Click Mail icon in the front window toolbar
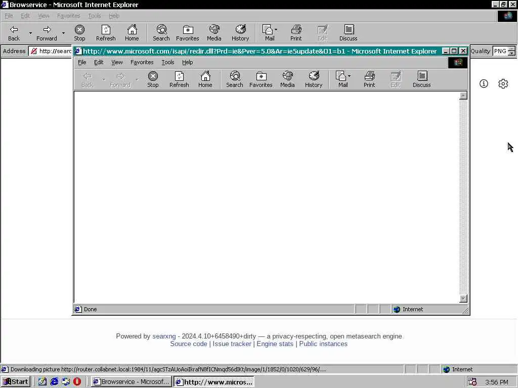The width and height of the screenshot is (518, 388). tap(341, 79)
